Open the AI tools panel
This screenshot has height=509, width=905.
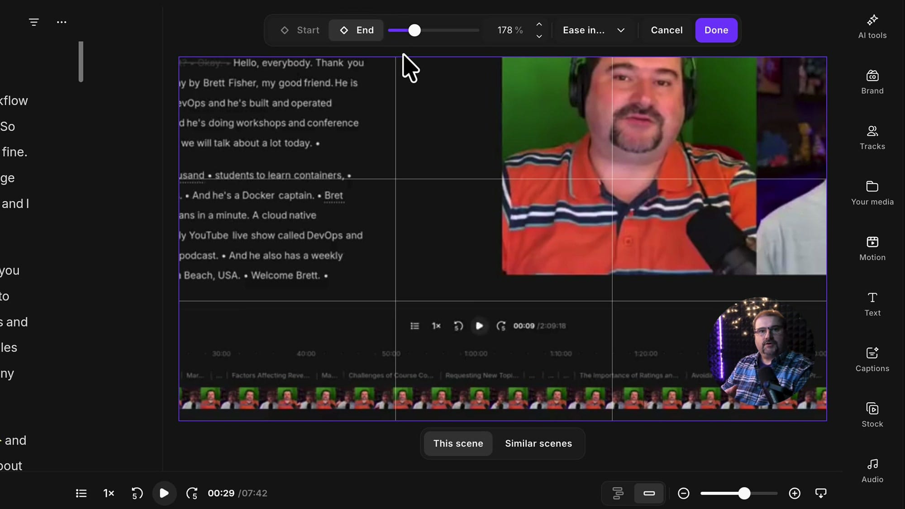coord(872,27)
